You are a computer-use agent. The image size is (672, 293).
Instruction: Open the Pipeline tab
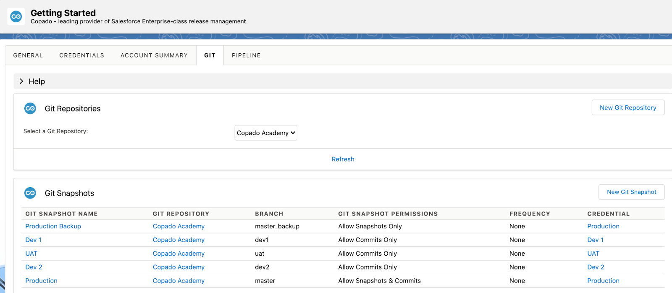click(246, 55)
